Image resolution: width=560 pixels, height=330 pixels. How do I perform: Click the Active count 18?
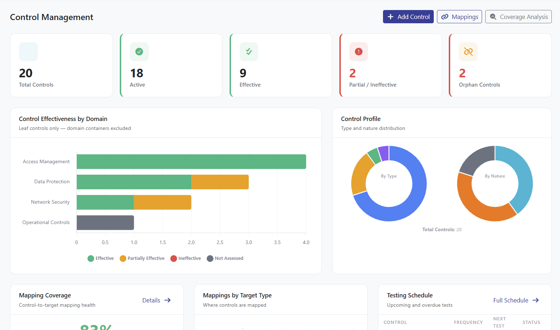click(x=137, y=73)
